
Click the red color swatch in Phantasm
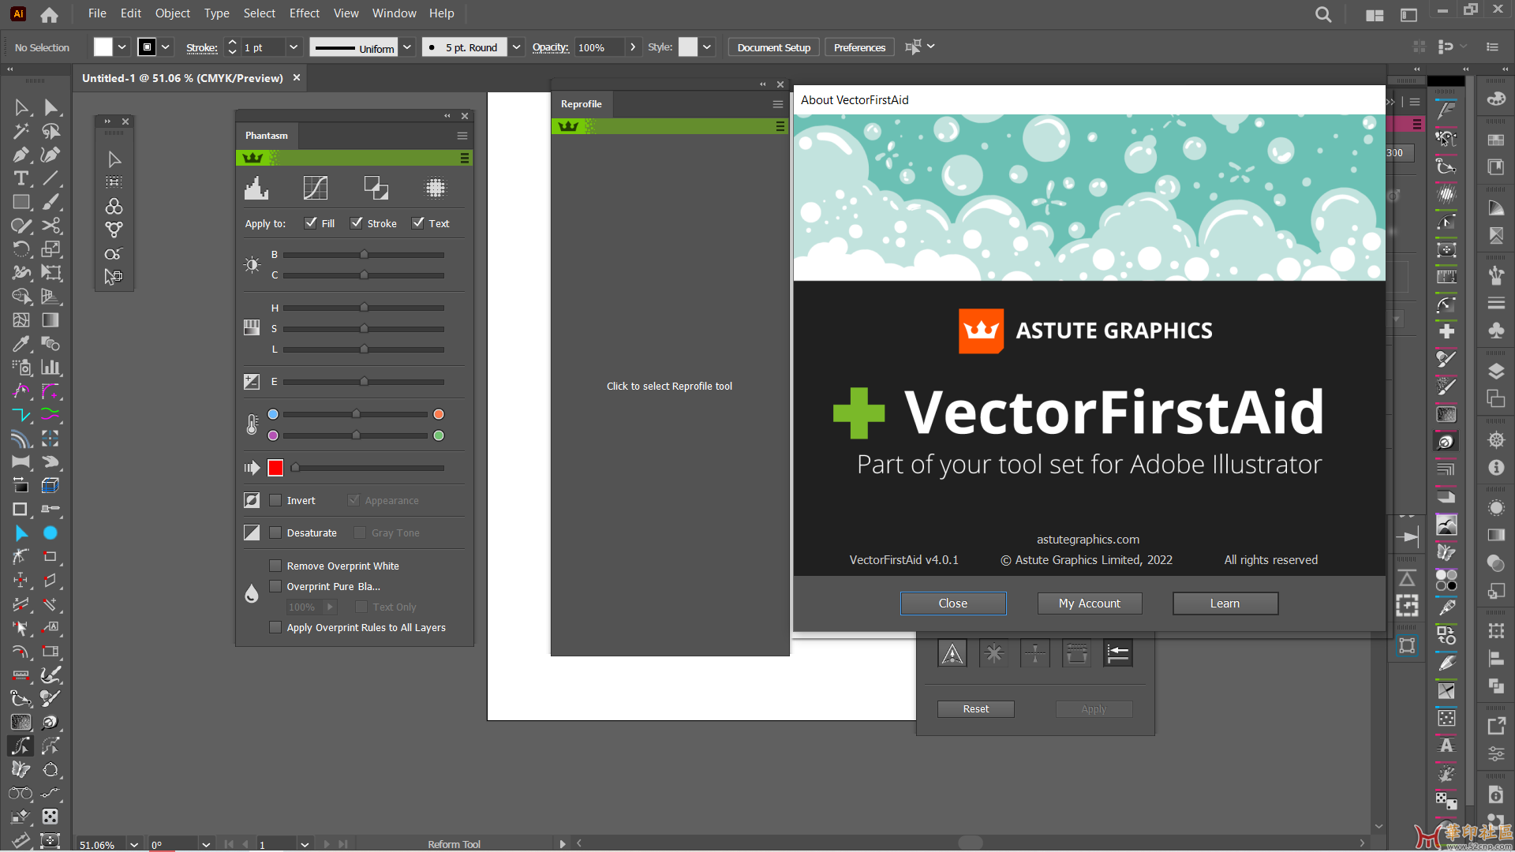[275, 468]
